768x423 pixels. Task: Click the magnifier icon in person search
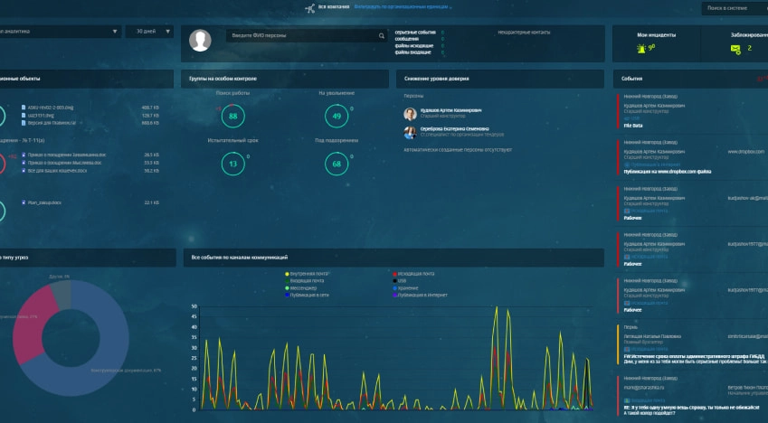coord(382,36)
